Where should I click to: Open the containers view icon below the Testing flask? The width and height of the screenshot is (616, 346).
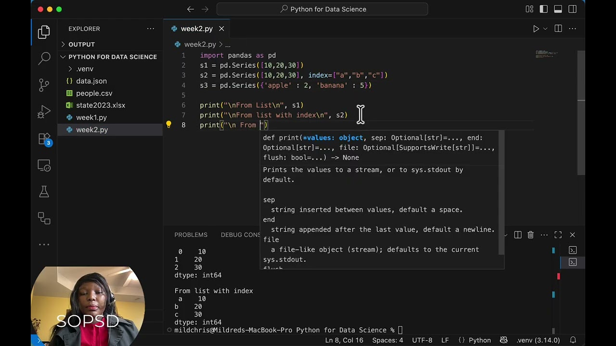pos(44,218)
